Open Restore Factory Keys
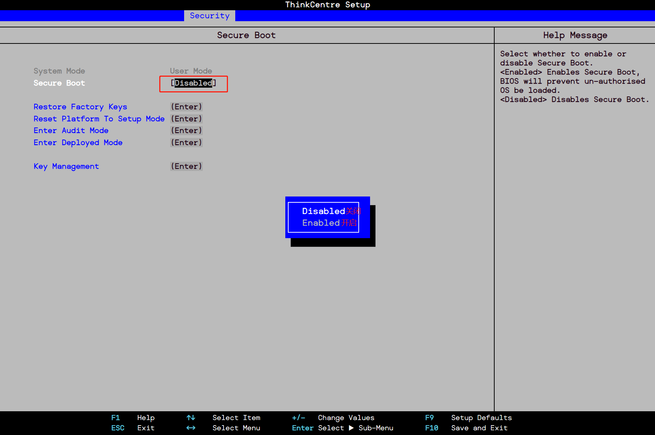The width and height of the screenshot is (655, 435). tap(80, 107)
